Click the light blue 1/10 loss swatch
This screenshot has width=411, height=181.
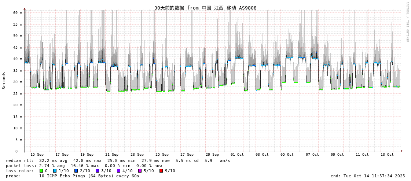55,171
